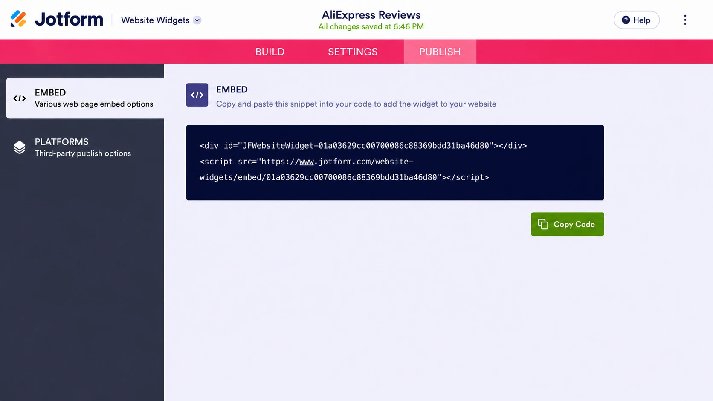Click the purple EMBED header icon
713x401 pixels.
coord(197,95)
